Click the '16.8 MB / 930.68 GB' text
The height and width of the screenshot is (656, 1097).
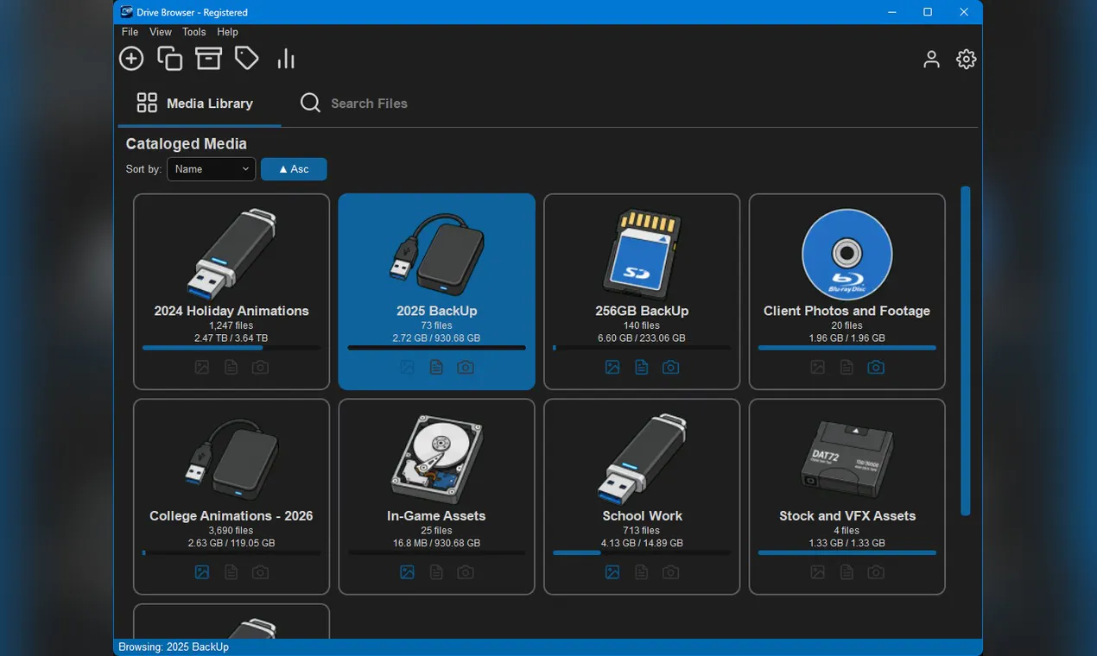(436, 544)
